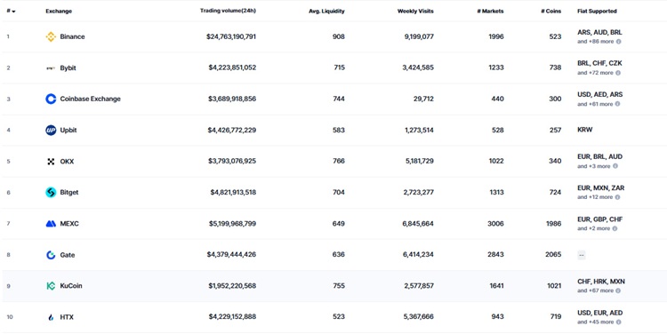Sort by the rank # column arrow
Screen dimensions: 667x334
13,12
